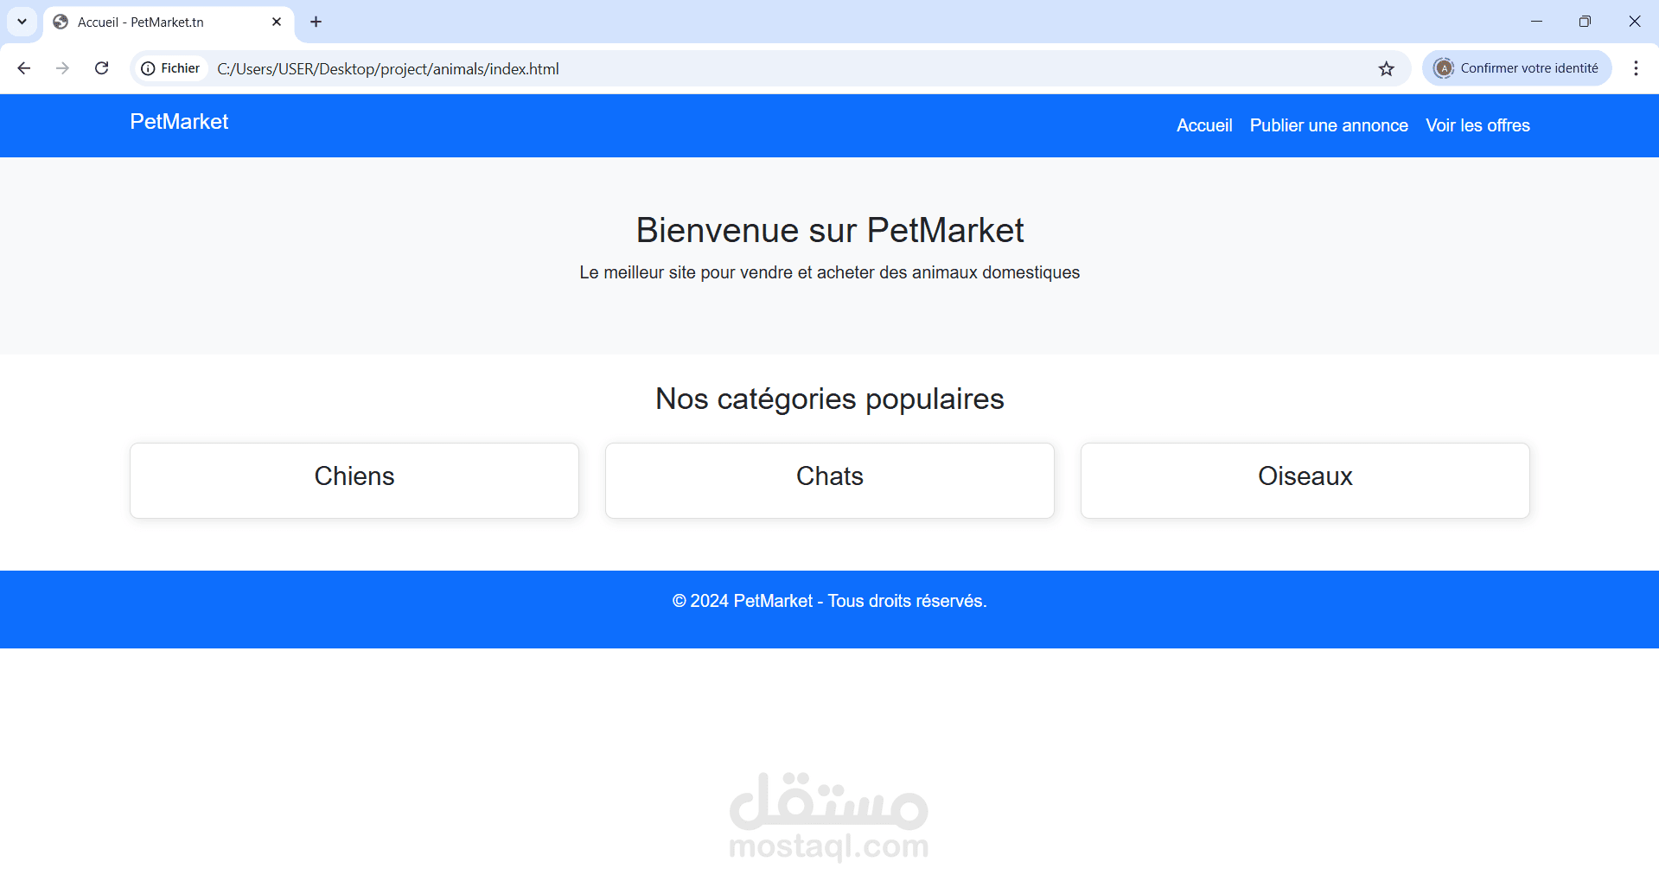Open Publier une annonce link
The image size is (1659, 881).
click(x=1328, y=125)
